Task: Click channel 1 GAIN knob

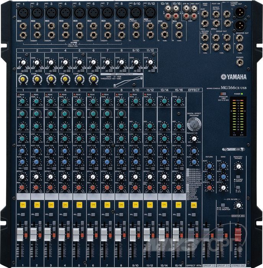Action: coord(23,62)
